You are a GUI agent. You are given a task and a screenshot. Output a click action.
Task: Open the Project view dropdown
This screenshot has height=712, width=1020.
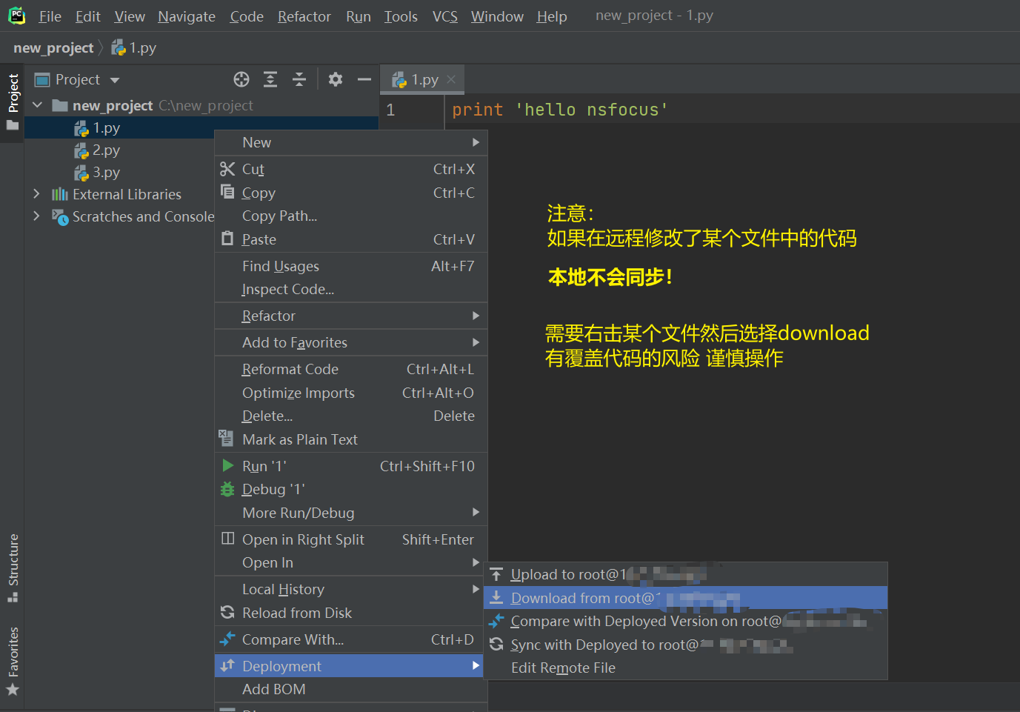click(x=115, y=80)
